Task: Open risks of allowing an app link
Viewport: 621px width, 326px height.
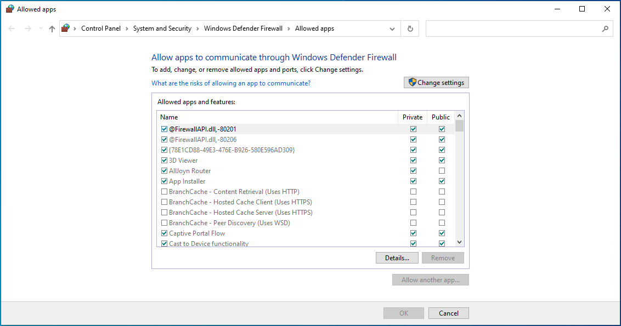Action: coord(231,83)
